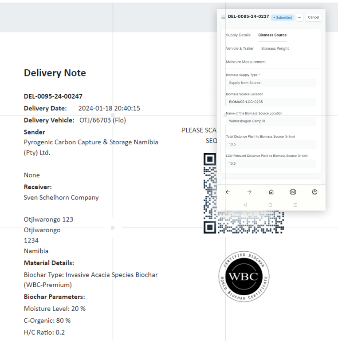Tap Android recent apps button
This screenshot has height=341, width=338.
[295, 205]
